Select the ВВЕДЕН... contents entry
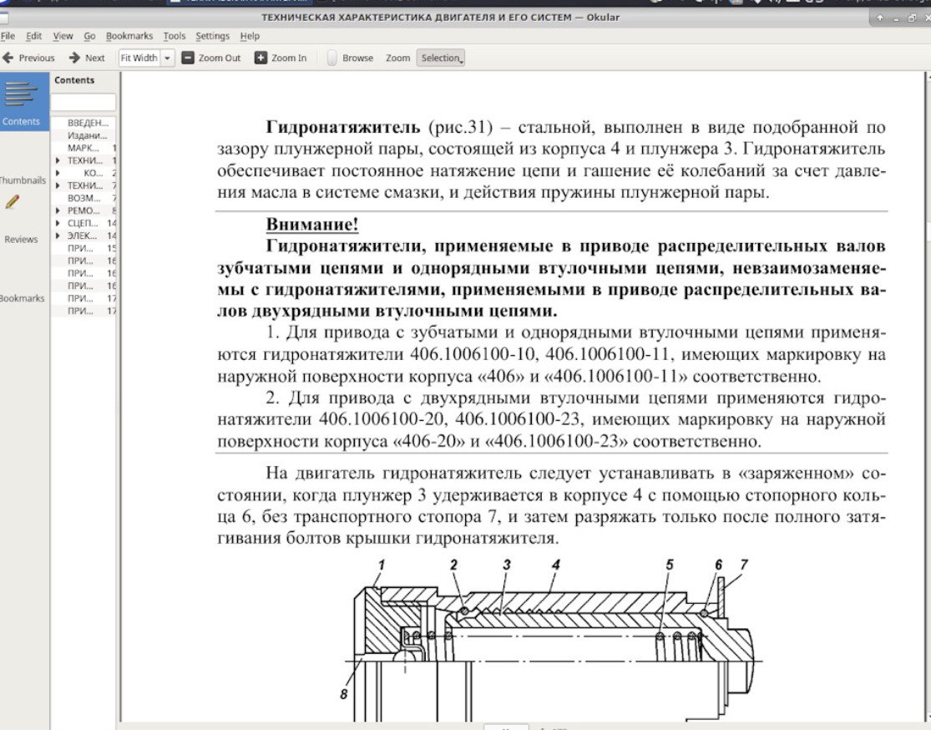The image size is (931, 730). (88, 123)
